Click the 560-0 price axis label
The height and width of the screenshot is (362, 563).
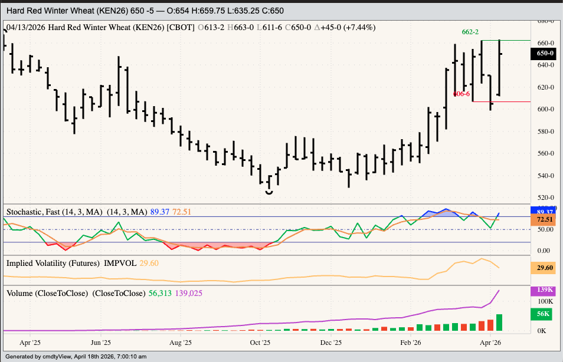pyautogui.click(x=545, y=153)
